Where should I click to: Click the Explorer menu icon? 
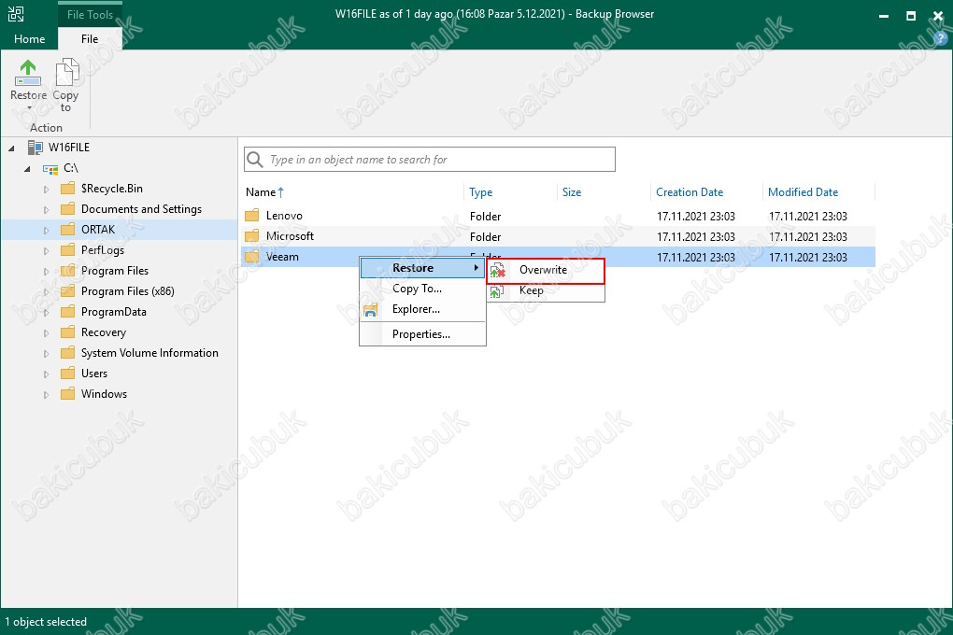coord(370,310)
